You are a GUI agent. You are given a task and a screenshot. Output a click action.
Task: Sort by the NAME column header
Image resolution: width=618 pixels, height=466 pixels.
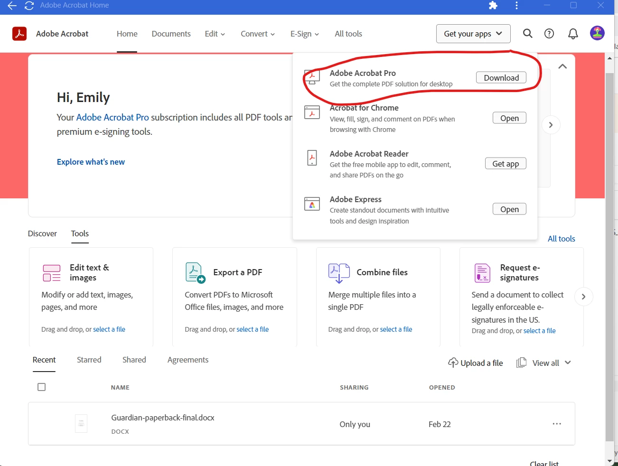coord(120,388)
